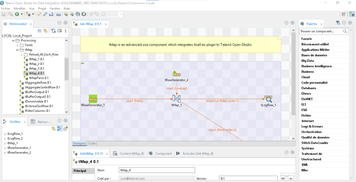Click the M version increment button
356x182 pixels.
point(283,179)
